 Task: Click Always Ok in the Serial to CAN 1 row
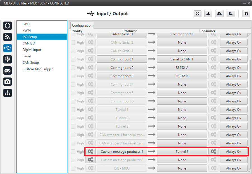coord(234,59)
